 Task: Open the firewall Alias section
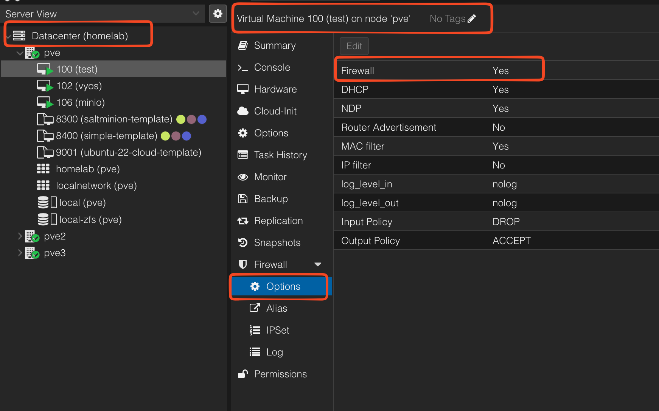277,308
